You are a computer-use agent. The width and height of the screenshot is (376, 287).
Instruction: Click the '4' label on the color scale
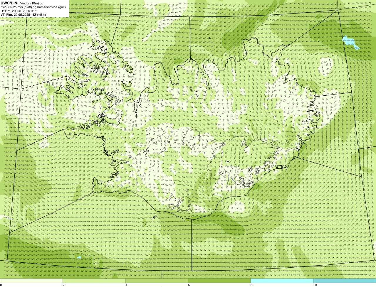click(126, 285)
